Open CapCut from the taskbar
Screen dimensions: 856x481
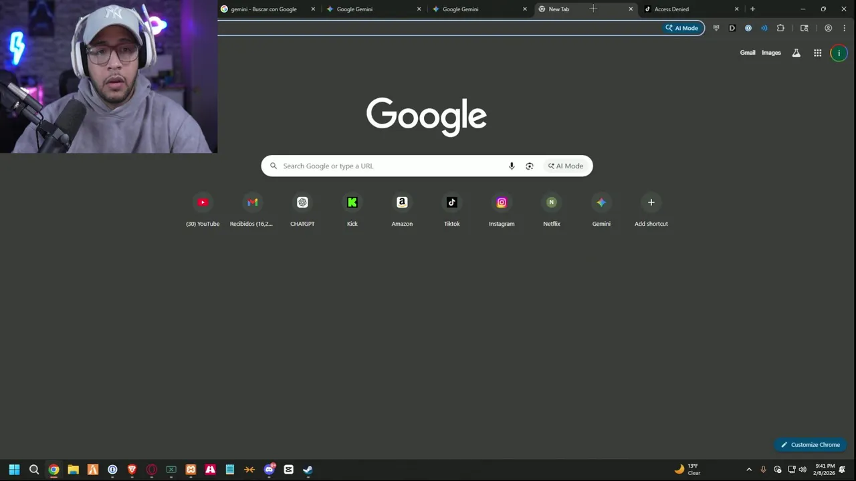tap(289, 470)
